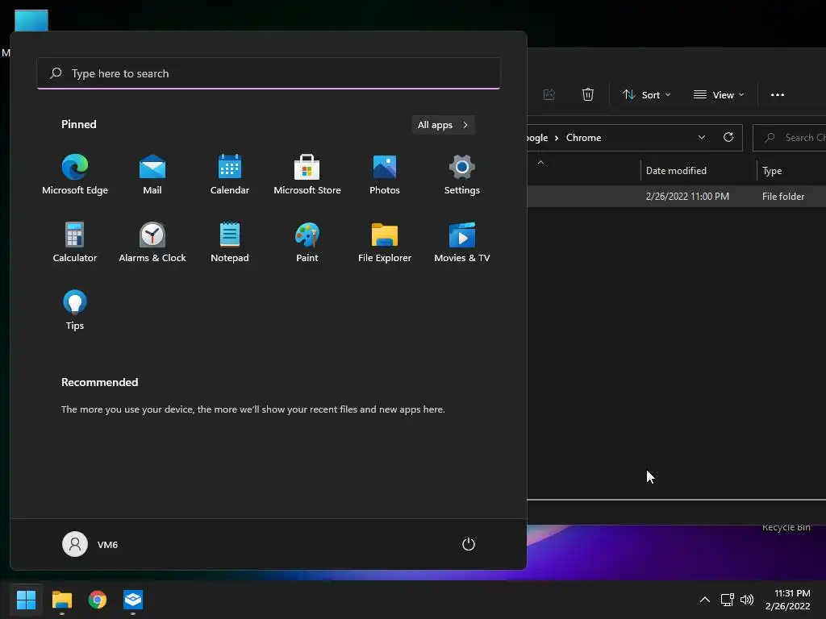Click the File folder type cell
This screenshot has height=619, width=826.
pos(782,197)
